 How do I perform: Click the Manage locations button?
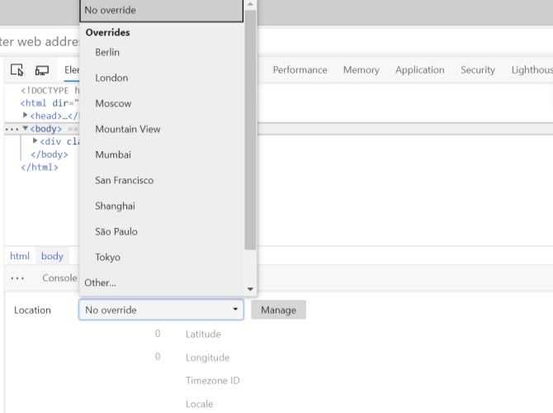[278, 310]
